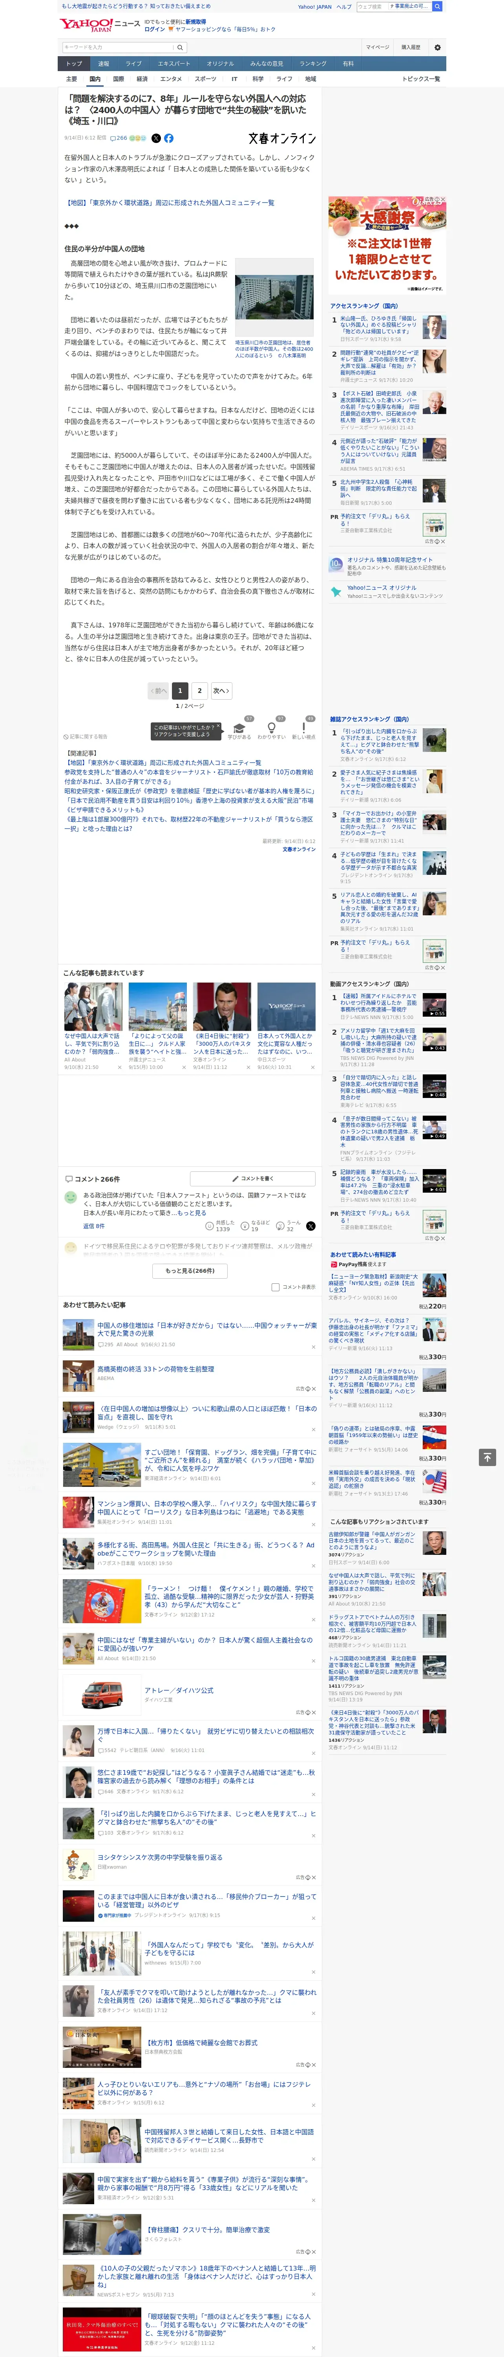Click the pencil コメントを書く button
Screen dimensions: 504x2357
click(252, 1178)
